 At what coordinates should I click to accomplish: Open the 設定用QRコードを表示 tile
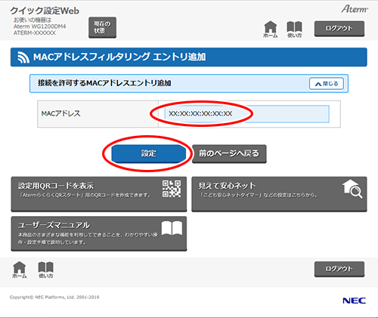click(x=99, y=194)
